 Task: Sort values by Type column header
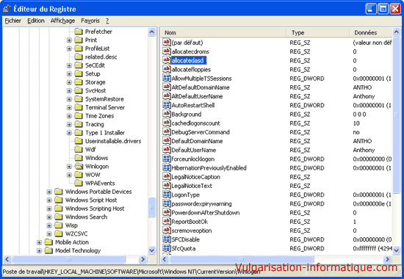coord(317,33)
